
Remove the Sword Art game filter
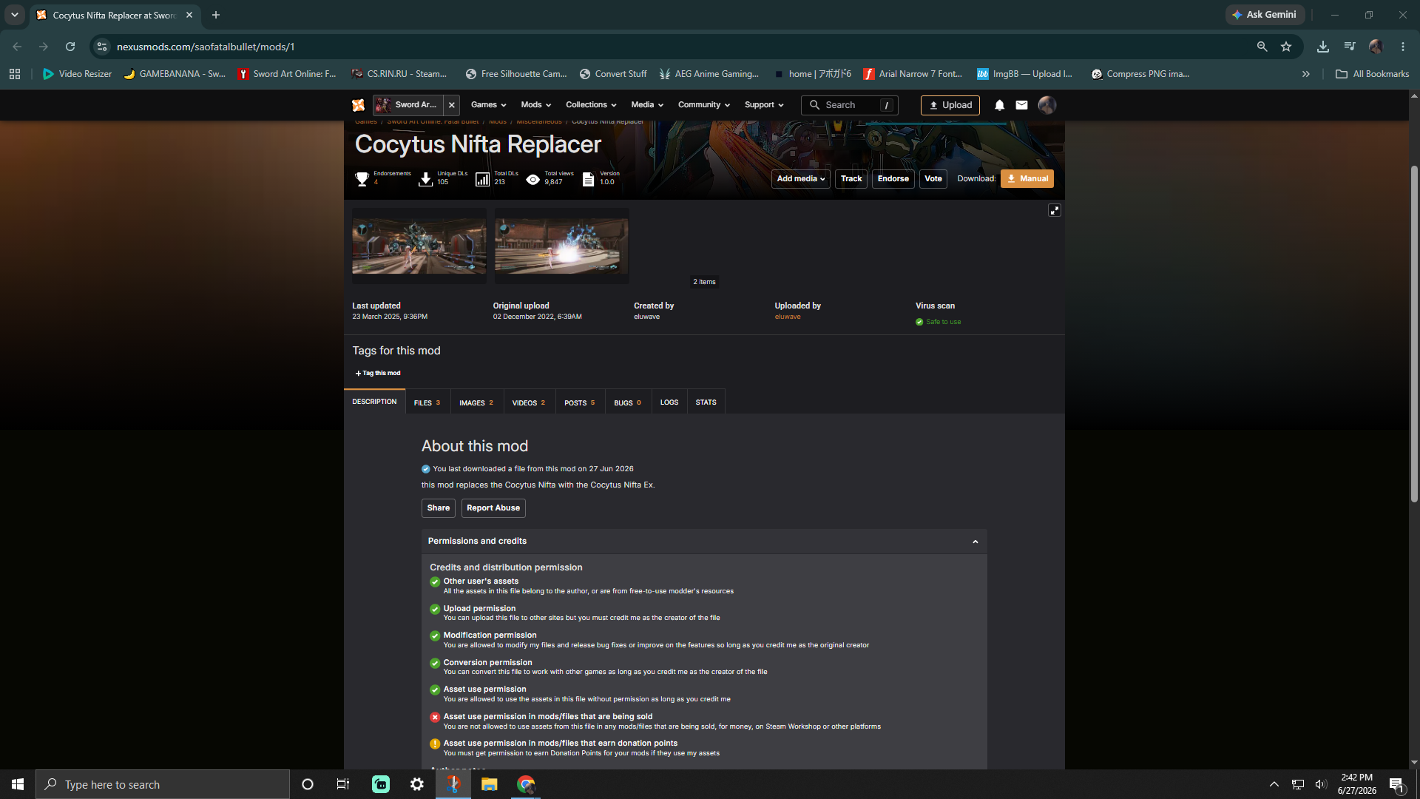452,105
